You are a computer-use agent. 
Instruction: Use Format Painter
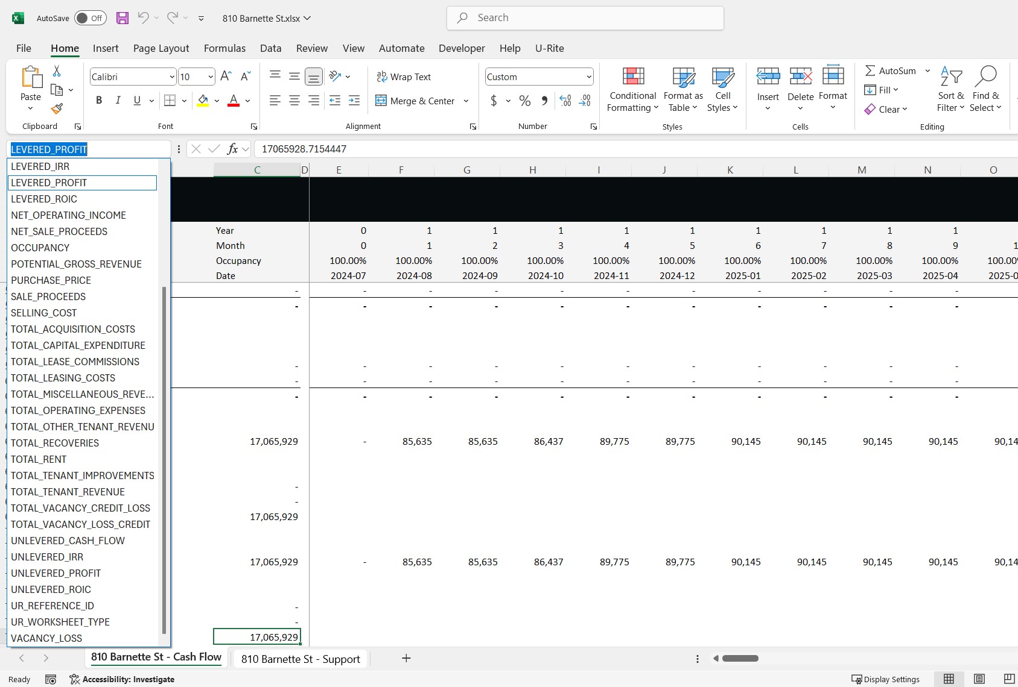click(x=57, y=109)
